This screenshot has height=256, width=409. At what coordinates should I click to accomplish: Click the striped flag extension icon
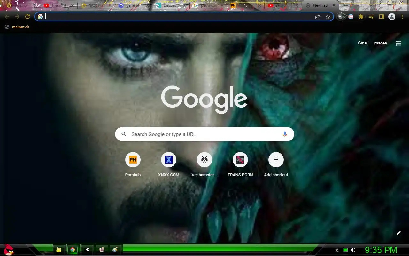point(351,17)
